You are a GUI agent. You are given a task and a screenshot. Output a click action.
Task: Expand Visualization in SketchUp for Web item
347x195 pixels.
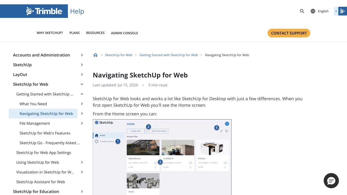[x=82, y=172]
